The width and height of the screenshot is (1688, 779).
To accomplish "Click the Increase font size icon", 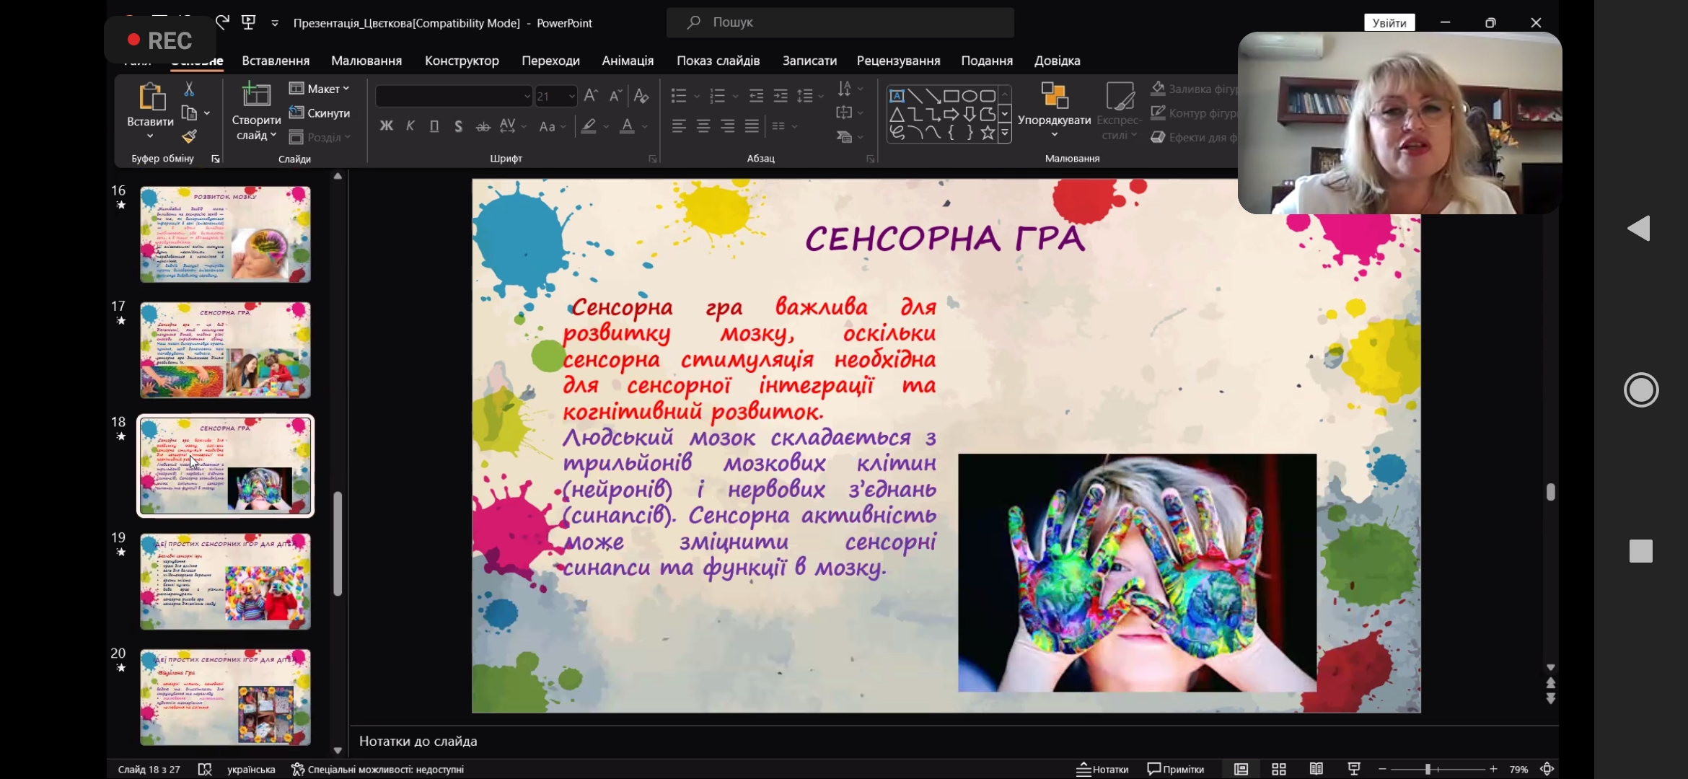I will (x=591, y=95).
